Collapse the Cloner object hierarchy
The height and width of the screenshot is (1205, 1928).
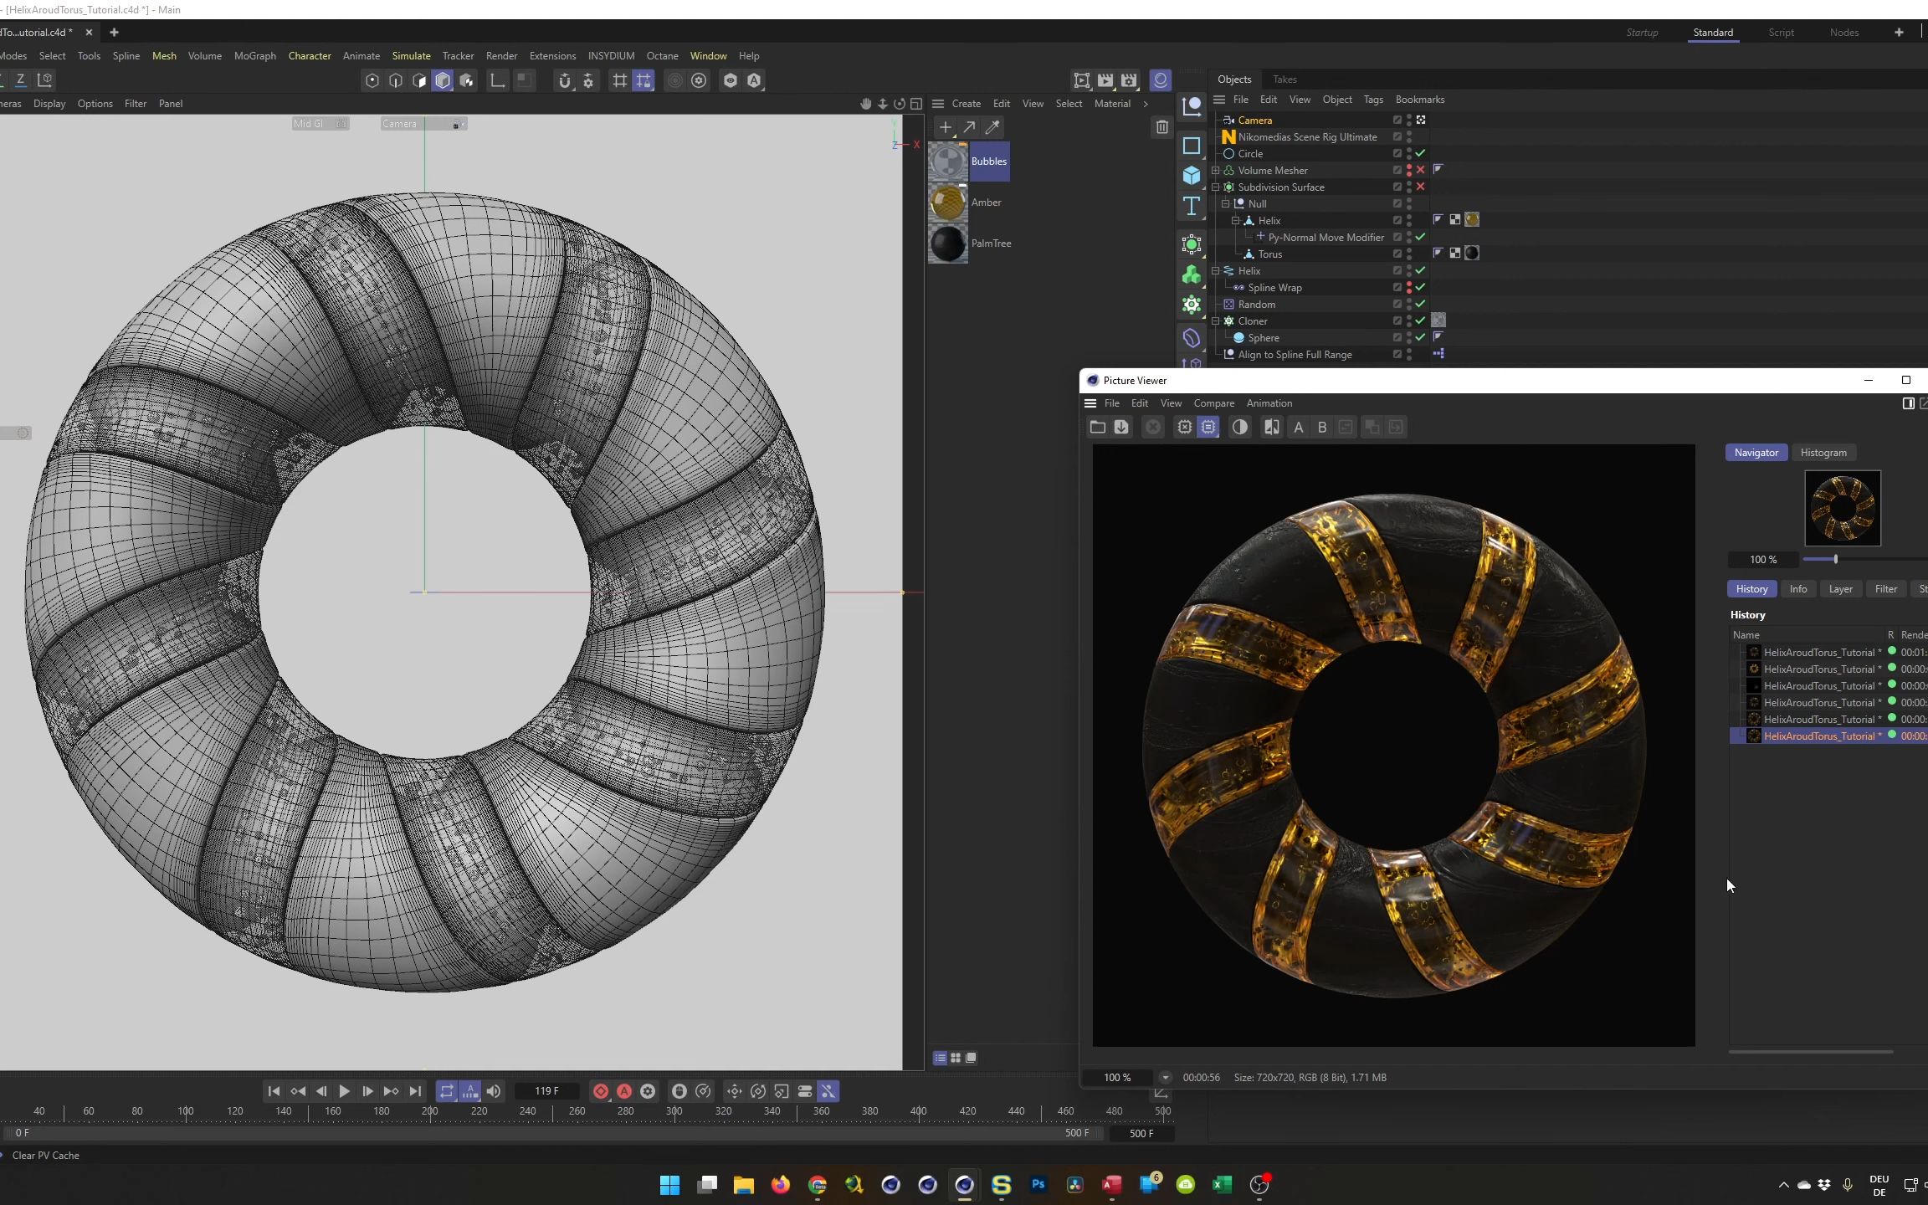1216,320
